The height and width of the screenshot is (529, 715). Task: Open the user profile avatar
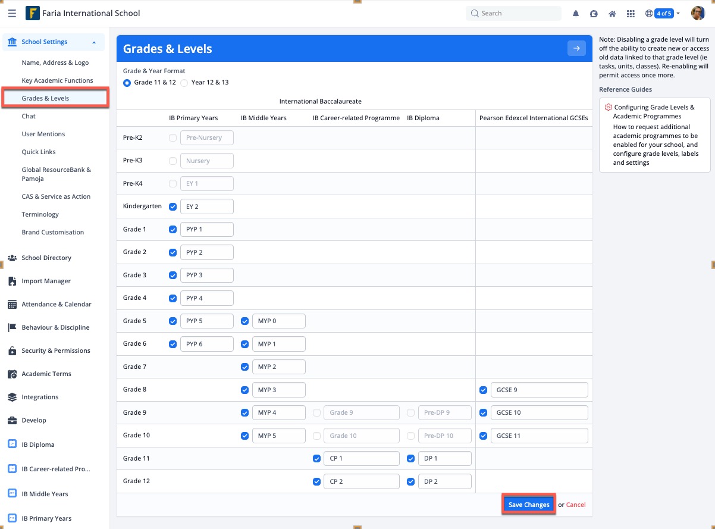coord(698,13)
